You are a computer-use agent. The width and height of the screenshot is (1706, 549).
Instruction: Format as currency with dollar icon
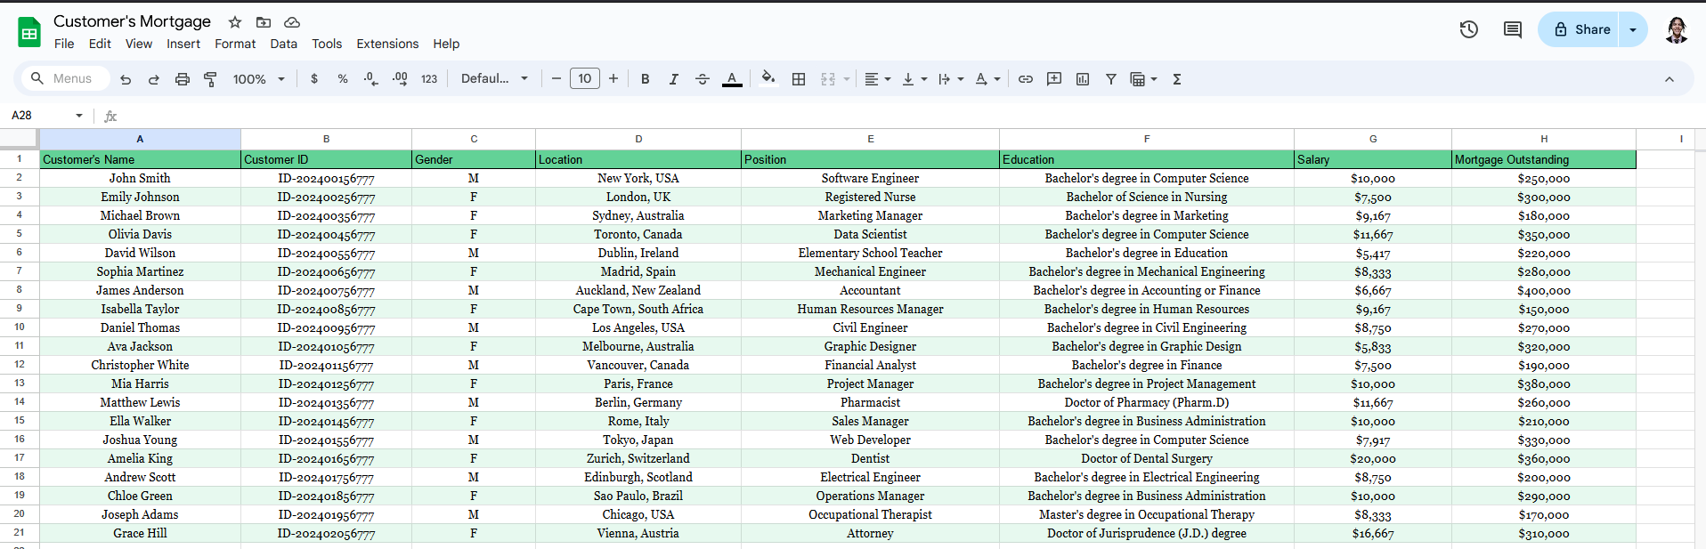click(x=314, y=79)
